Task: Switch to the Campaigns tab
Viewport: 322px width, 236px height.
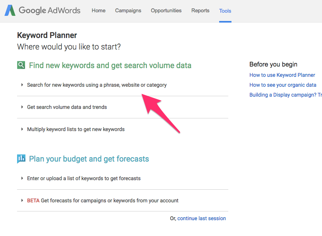Action: pos(128,11)
